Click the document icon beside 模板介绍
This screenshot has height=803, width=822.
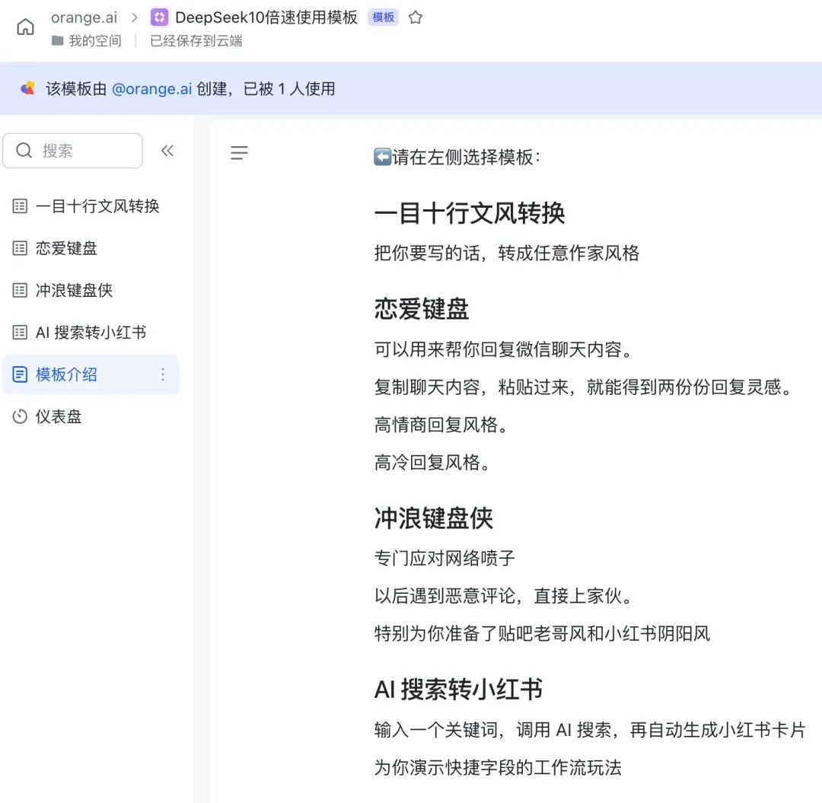click(20, 374)
